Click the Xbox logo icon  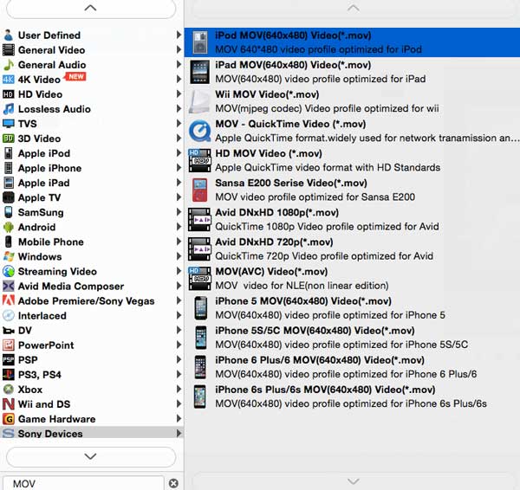click(x=9, y=390)
